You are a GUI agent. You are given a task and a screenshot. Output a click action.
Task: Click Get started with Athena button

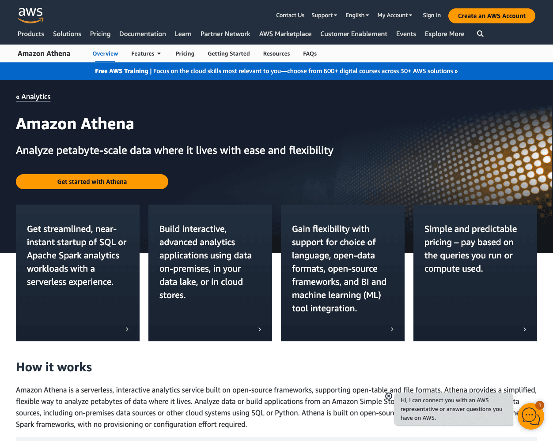(x=92, y=182)
